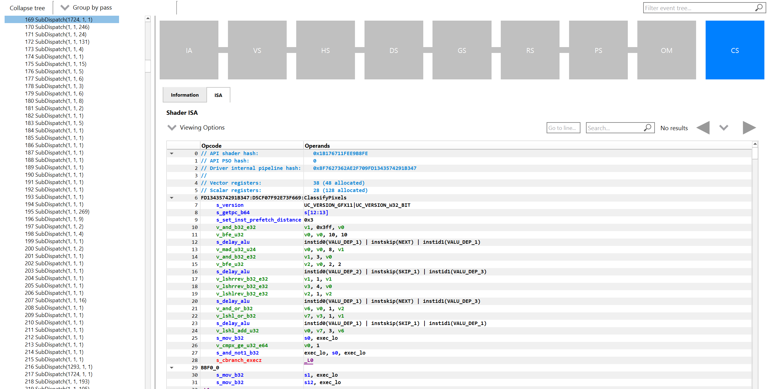The width and height of the screenshot is (769, 389).
Task: Select event 195 SubDispatch(1, 1, 269)
Action: pyautogui.click(x=57, y=212)
